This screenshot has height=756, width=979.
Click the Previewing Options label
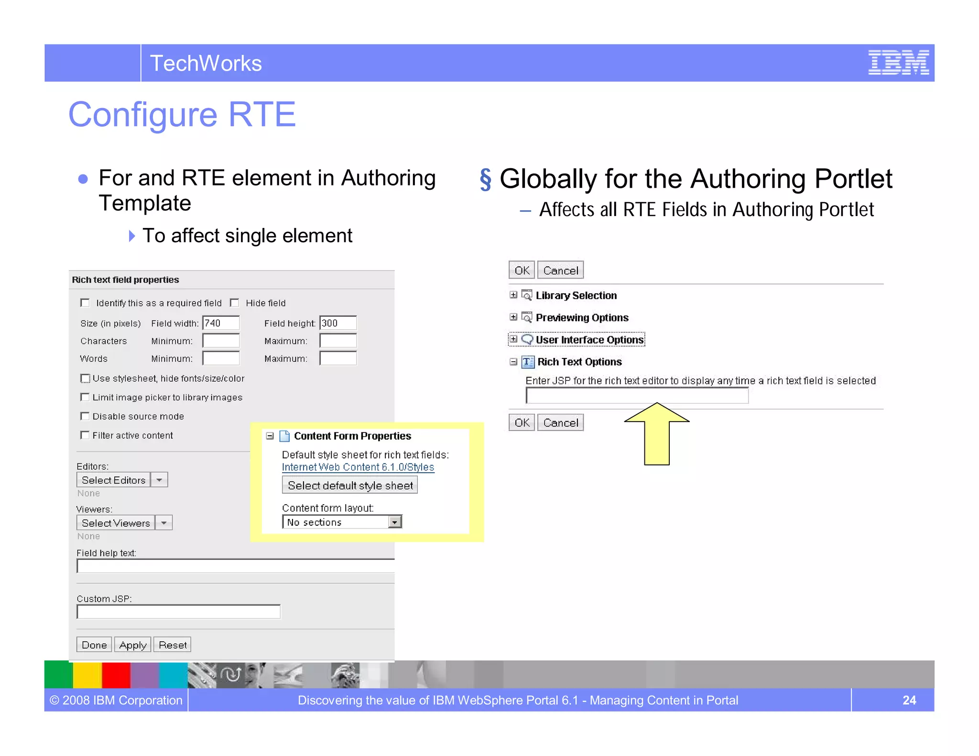[582, 317]
